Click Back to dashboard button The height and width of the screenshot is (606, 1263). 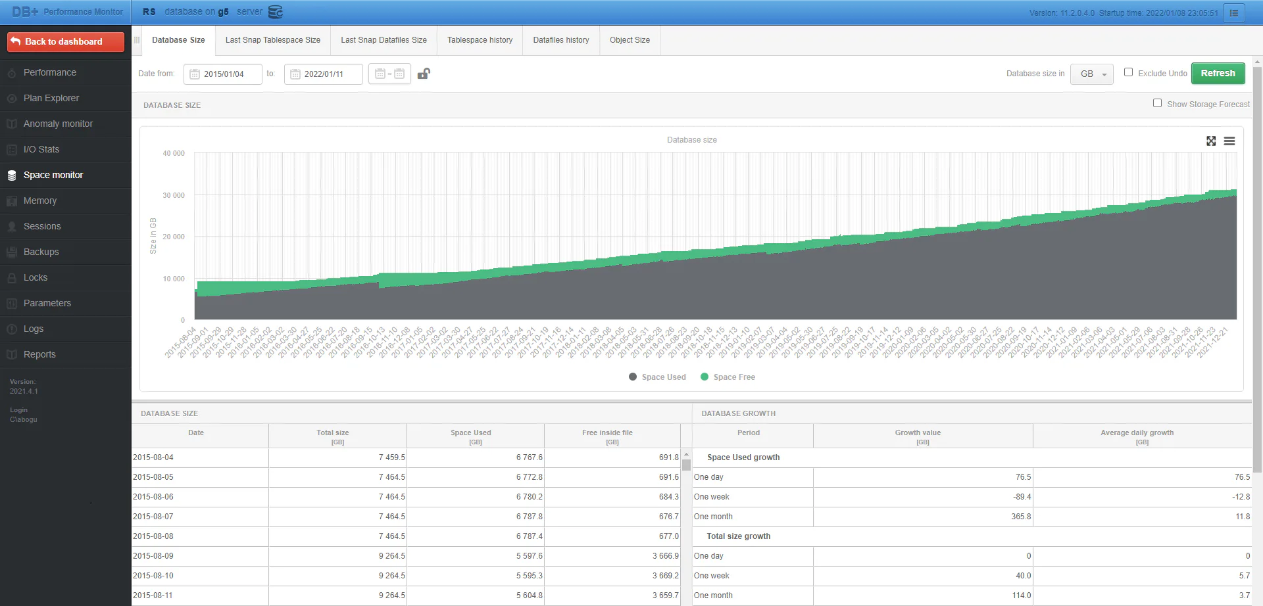(65, 41)
